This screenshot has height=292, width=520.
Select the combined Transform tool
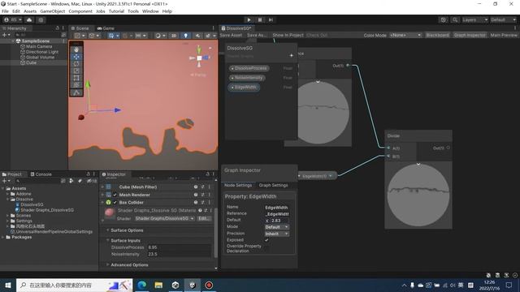[76, 85]
